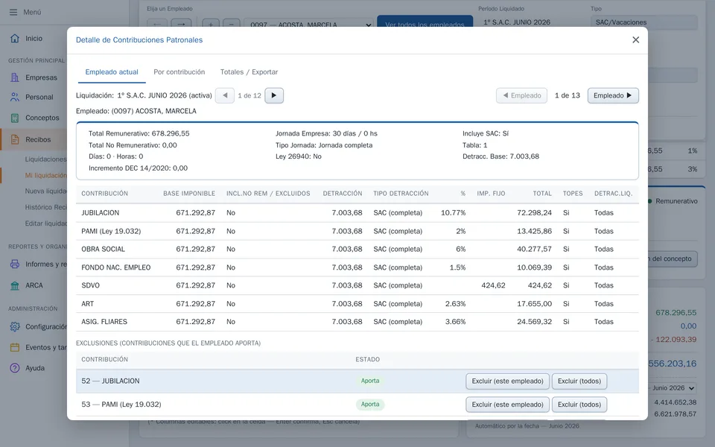Go to next liquidación arrow
This screenshot has height=447, width=715.
(x=274, y=96)
